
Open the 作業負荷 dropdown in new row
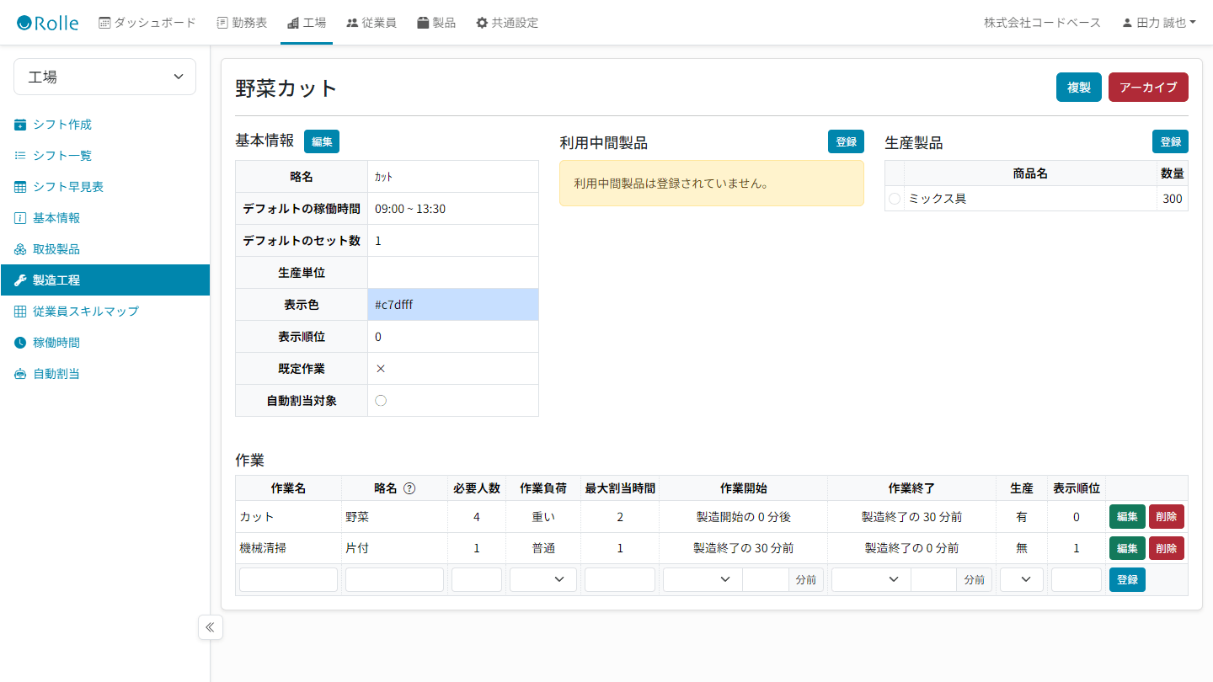543,579
